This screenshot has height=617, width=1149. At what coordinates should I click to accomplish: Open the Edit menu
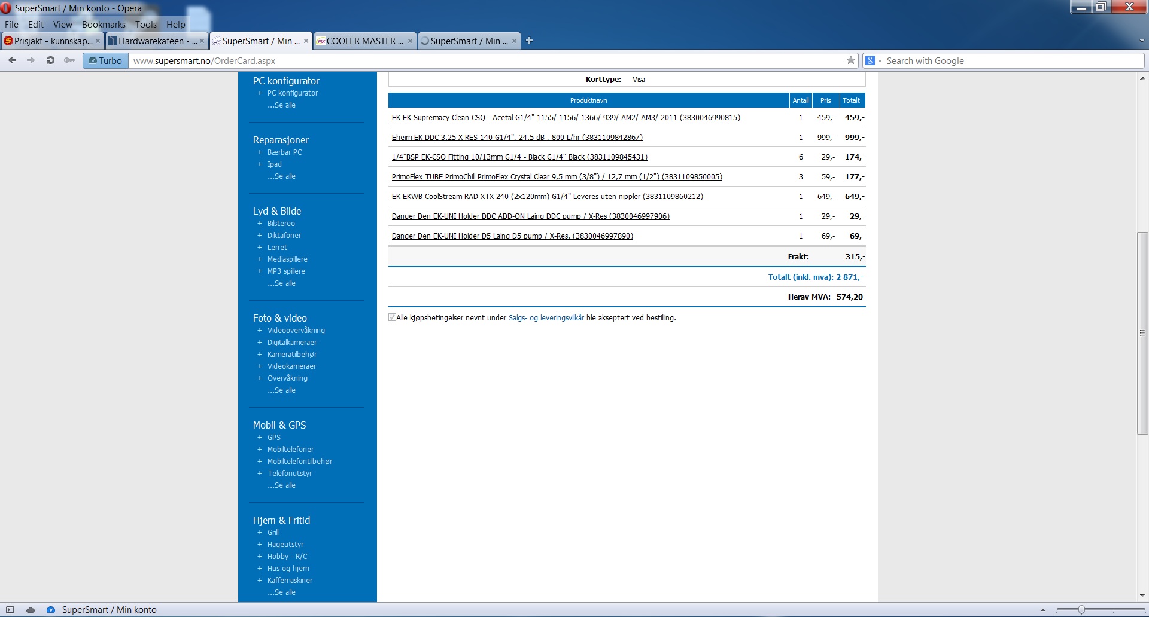[36, 25]
